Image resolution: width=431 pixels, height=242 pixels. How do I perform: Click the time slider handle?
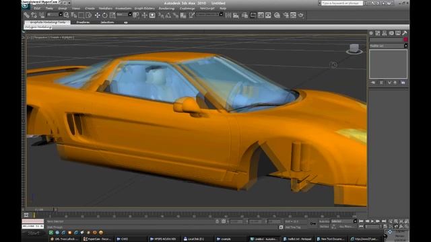(40, 209)
